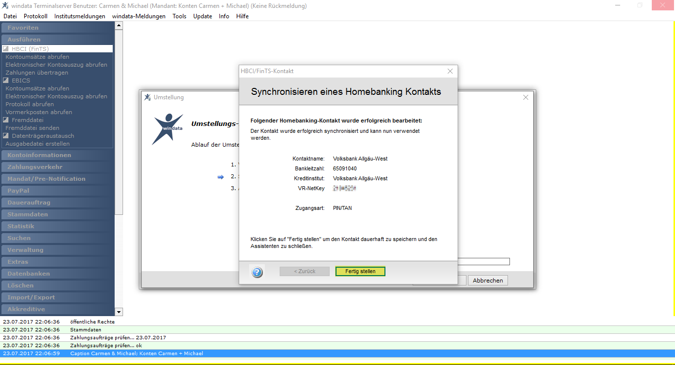675x365 pixels.
Task: Click the greyed Zurück button
Action: tap(304, 271)
